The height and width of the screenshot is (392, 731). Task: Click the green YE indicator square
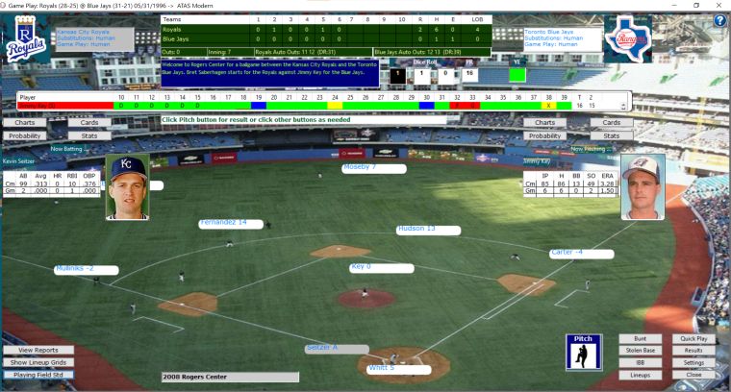(517, 75)
